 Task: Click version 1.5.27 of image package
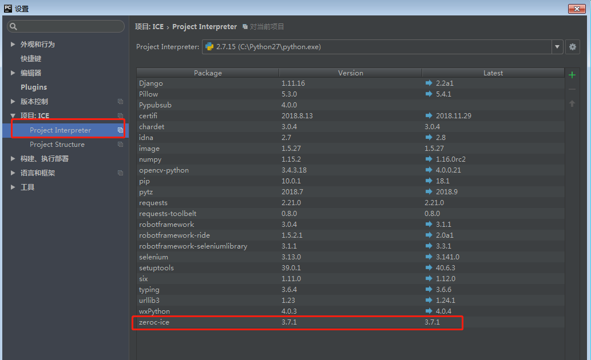[x=291, y=149]
